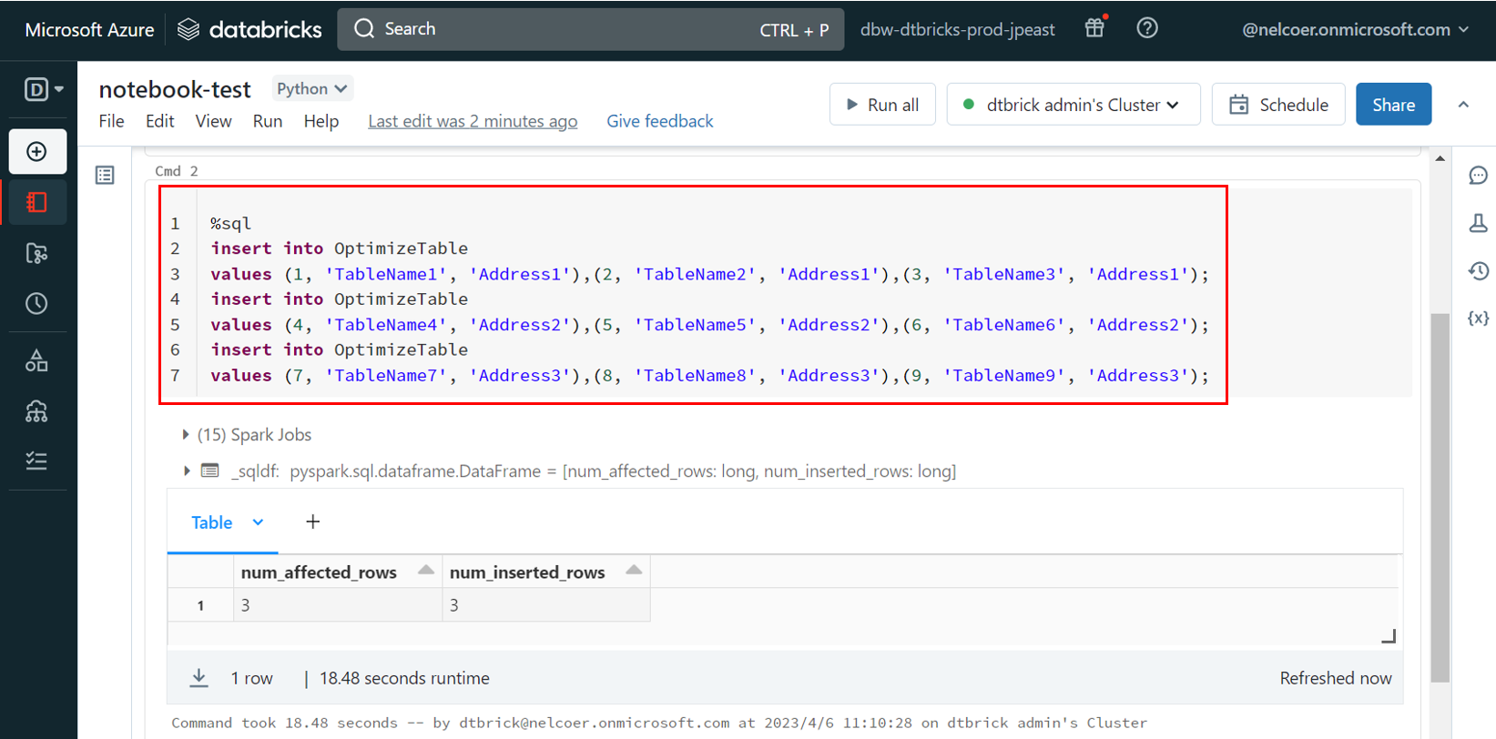Open the Recents clock icon in sidebar

pos(36,304)
